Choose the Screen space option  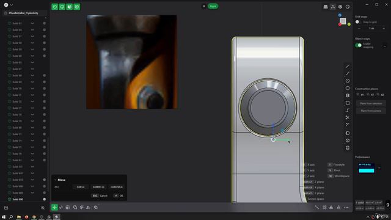[316, 199]
